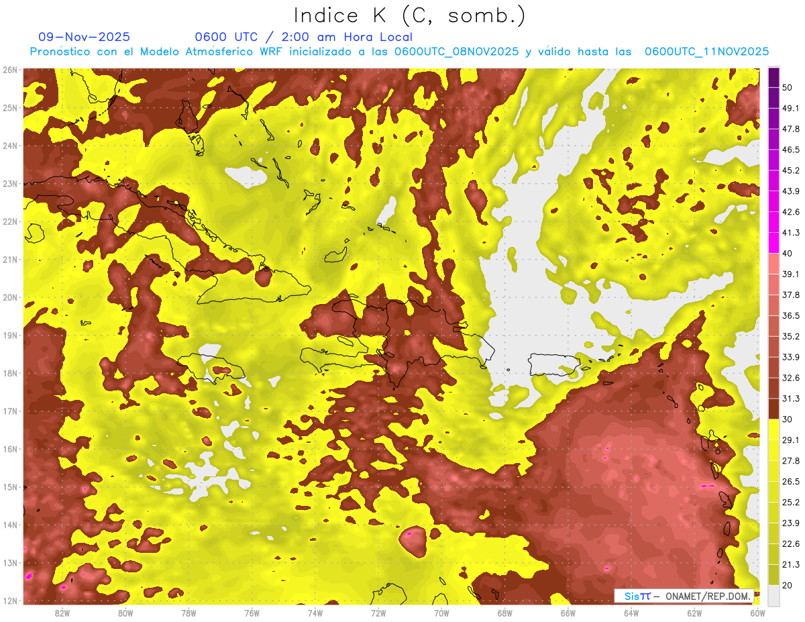Viewport: 805px width, 622px height.
Task: Click the colorbar label '49.1'
Action: pyautogui.click(x=792, y=109)
